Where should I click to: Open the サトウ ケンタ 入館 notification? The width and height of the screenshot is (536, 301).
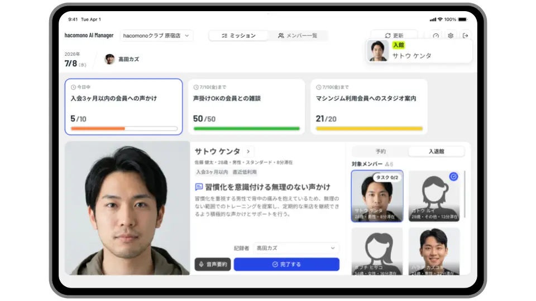point(419,51)
